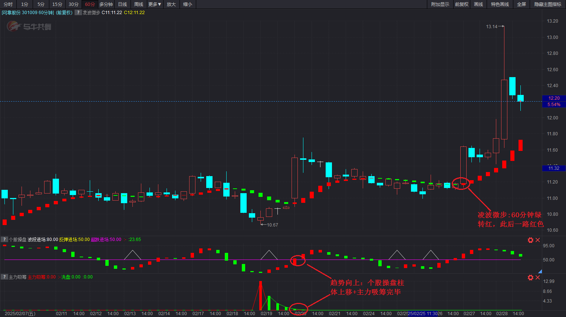Click the small blue corner arrow at lower right
This screenshot has width=566, height=317.
pyautogui.click(x=540, y=271)
